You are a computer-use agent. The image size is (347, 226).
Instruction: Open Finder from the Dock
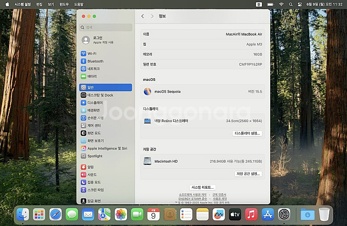pyautogui.click(x=23, y=214)
